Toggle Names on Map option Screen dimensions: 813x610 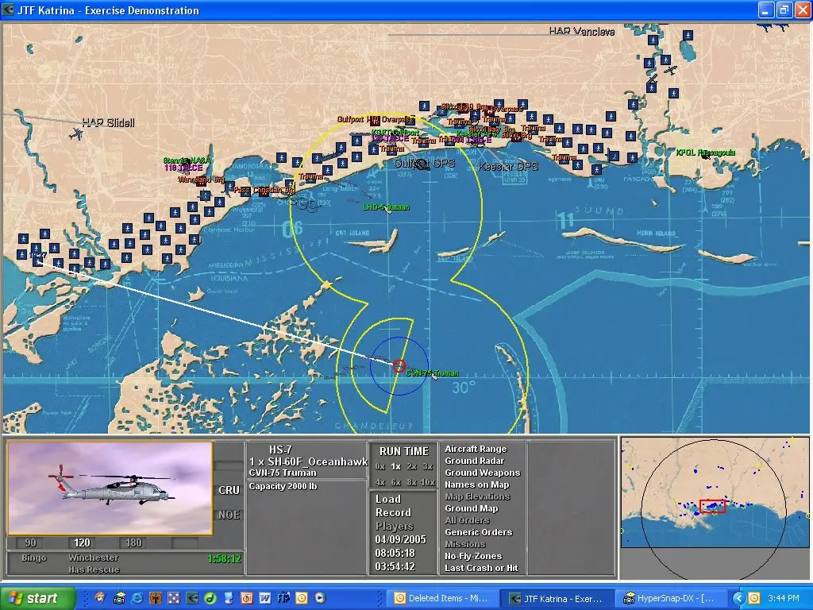point(476,485)
